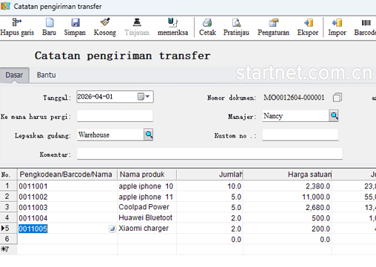Screen dimensions: 376x267
Task: Open the Lepaskan gudang lookup
Action: click(x=149, y=135)
